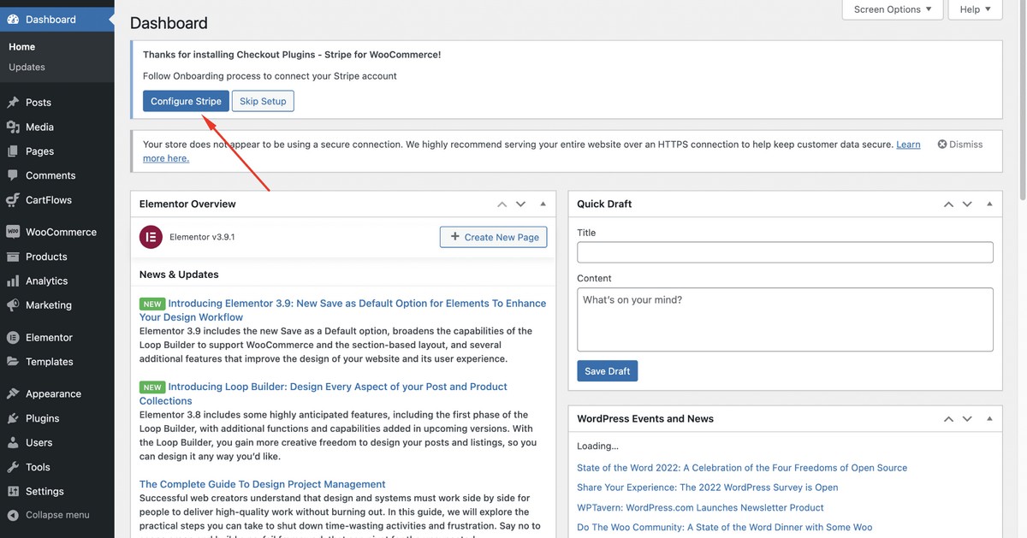1027x538 pixels.
Task: Open Complete Guide To Design Project Management
Action: point(263,484)
